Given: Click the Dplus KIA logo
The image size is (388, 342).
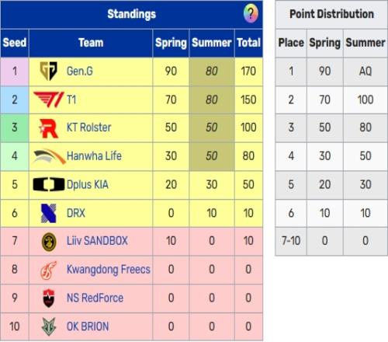Looking at the screenshot, I should [x=49, y=184].
